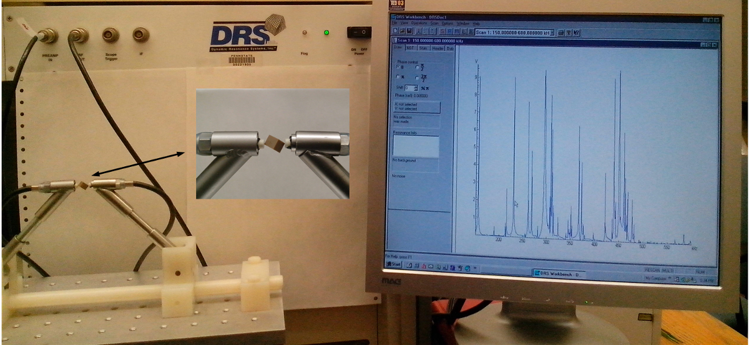Select the 0 phase control radio
This screenshot has width=749, height=345.
398,67
